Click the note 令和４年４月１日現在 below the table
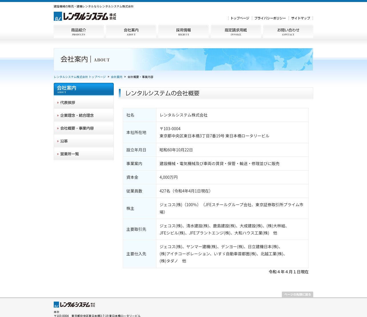This screenshot has width=367, height=317. pos(289,272)
